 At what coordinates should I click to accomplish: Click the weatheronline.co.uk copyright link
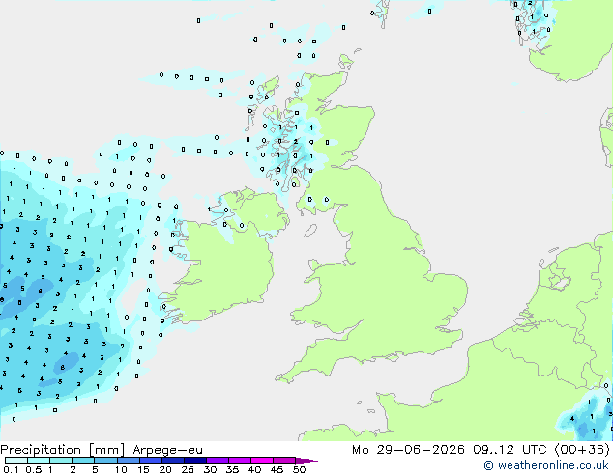(x=546, y=465)
